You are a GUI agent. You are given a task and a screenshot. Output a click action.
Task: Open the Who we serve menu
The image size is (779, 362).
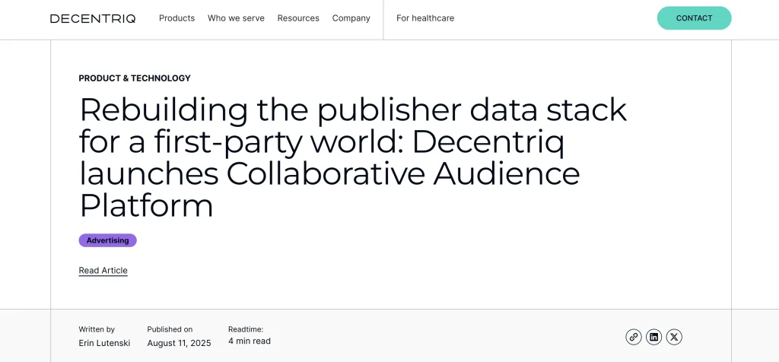(236, 18)
